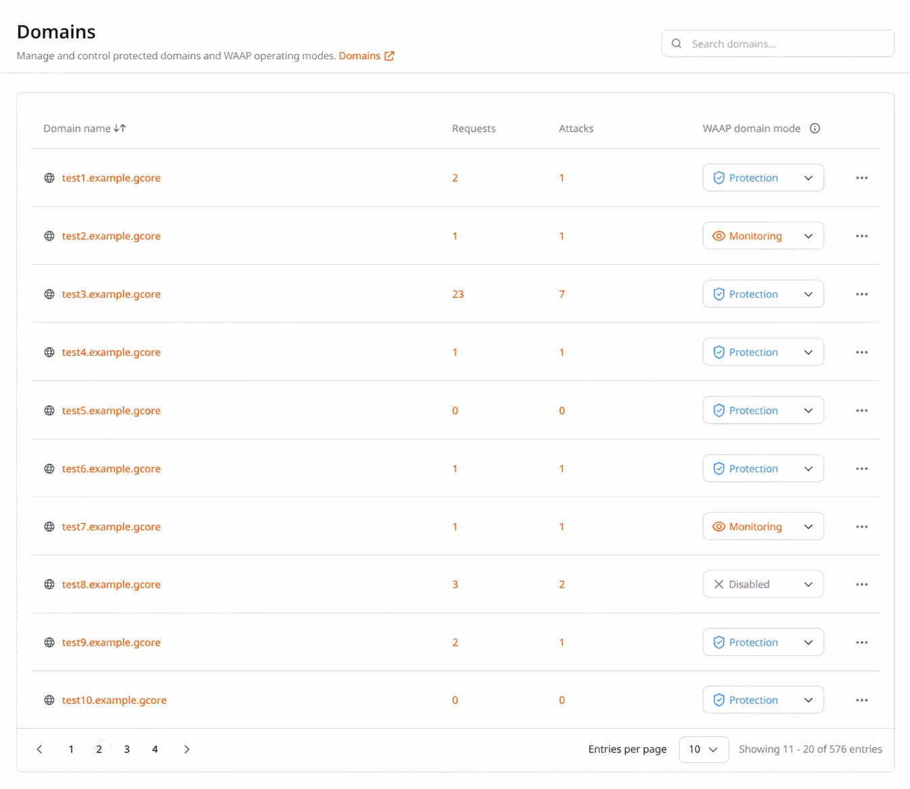This screenshot has width=910, height=789.
Task: Open the three-dot menu for test9.example.gcore
Action: click(x=861, y=642)
